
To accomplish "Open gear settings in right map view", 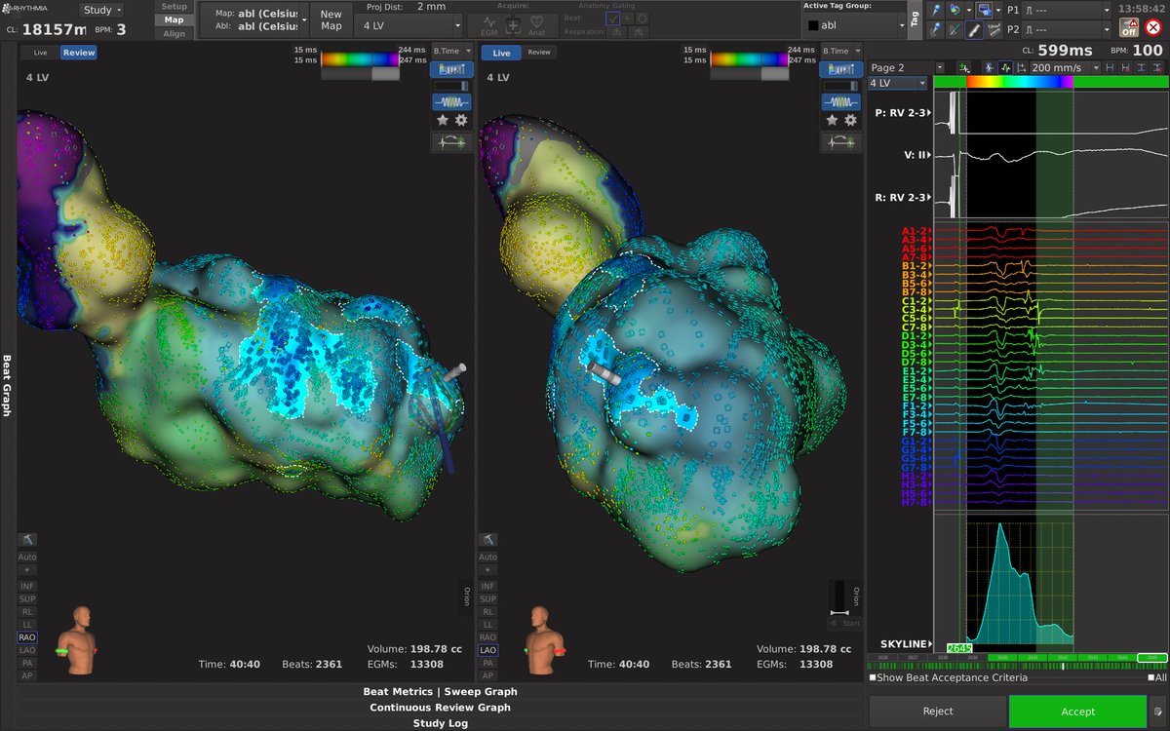I will pos(850,120).
